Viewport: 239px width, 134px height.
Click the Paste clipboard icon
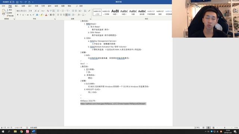(4, 11)
